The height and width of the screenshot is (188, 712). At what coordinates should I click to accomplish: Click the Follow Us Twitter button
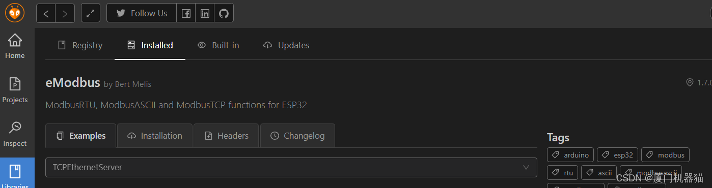pos(142,13)
